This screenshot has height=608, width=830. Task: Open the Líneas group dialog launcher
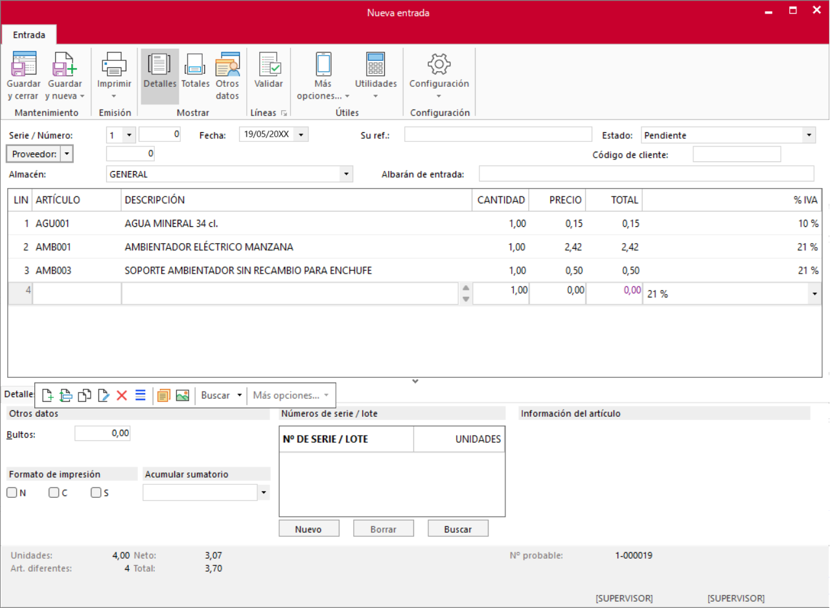[284, 113]
